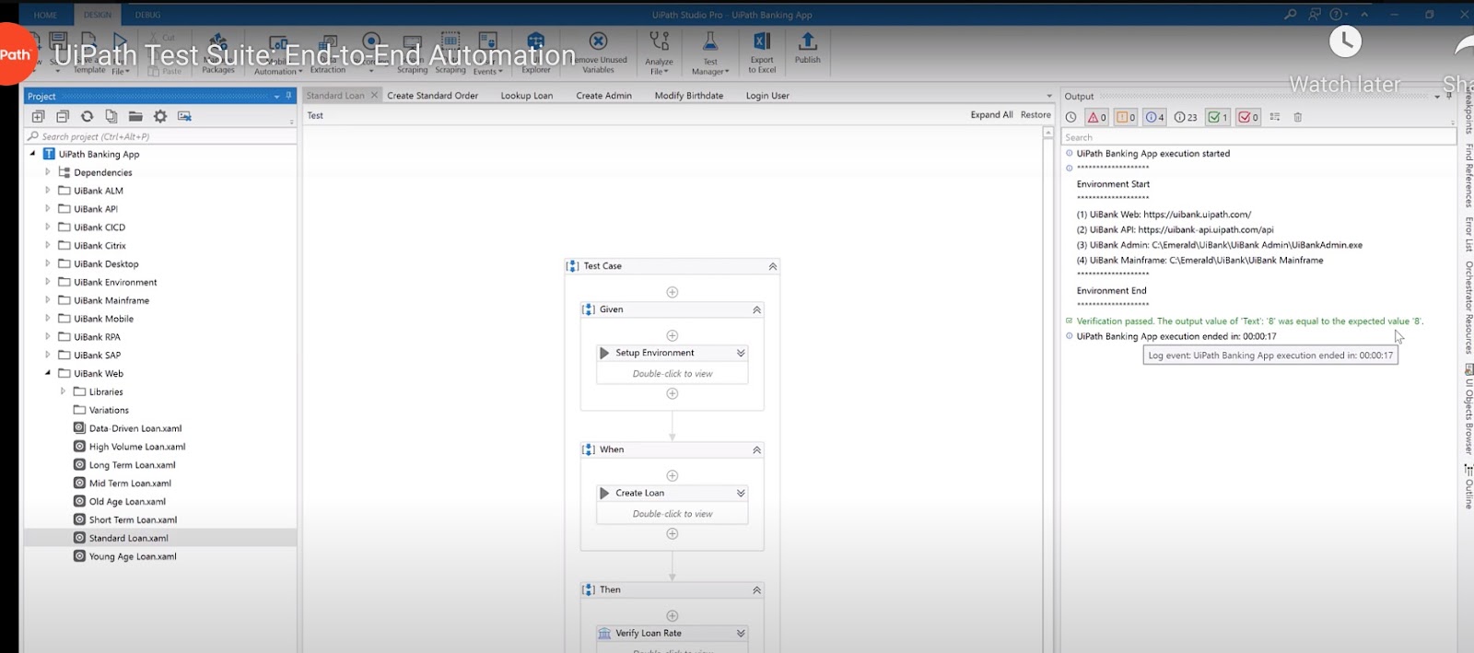The width and height of the screenshot is (1474, 653).
Task: Refresh the project tree
Action: click(87, 116)
